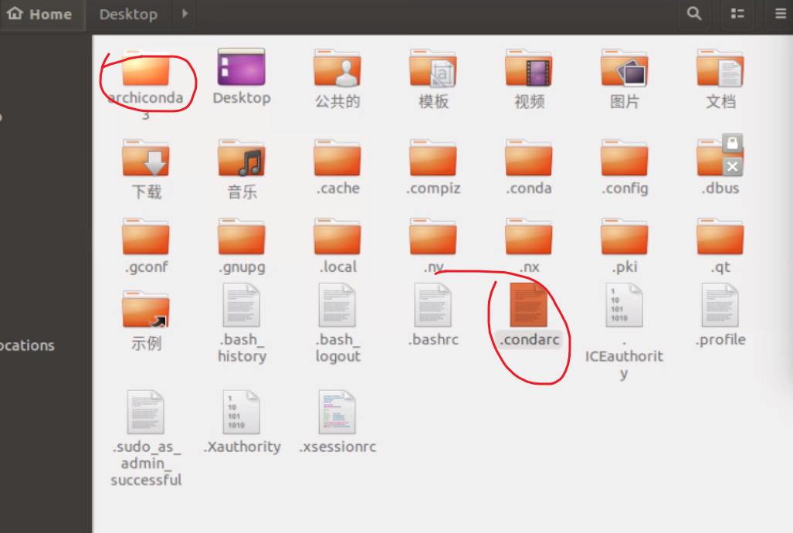The height and width of the screenshot is (533, 793).
Task: Open the 公共的 public folder
Action: (337, 68)
